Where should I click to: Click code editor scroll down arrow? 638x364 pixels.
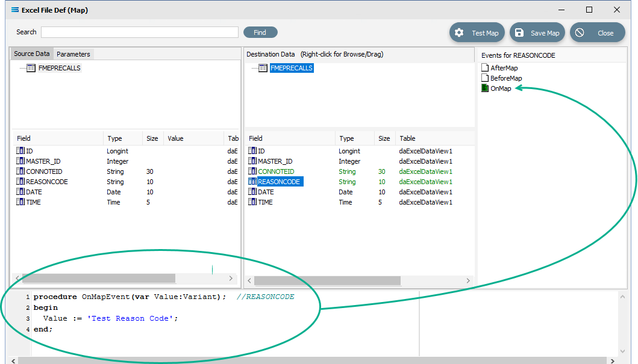click(622, 351)
